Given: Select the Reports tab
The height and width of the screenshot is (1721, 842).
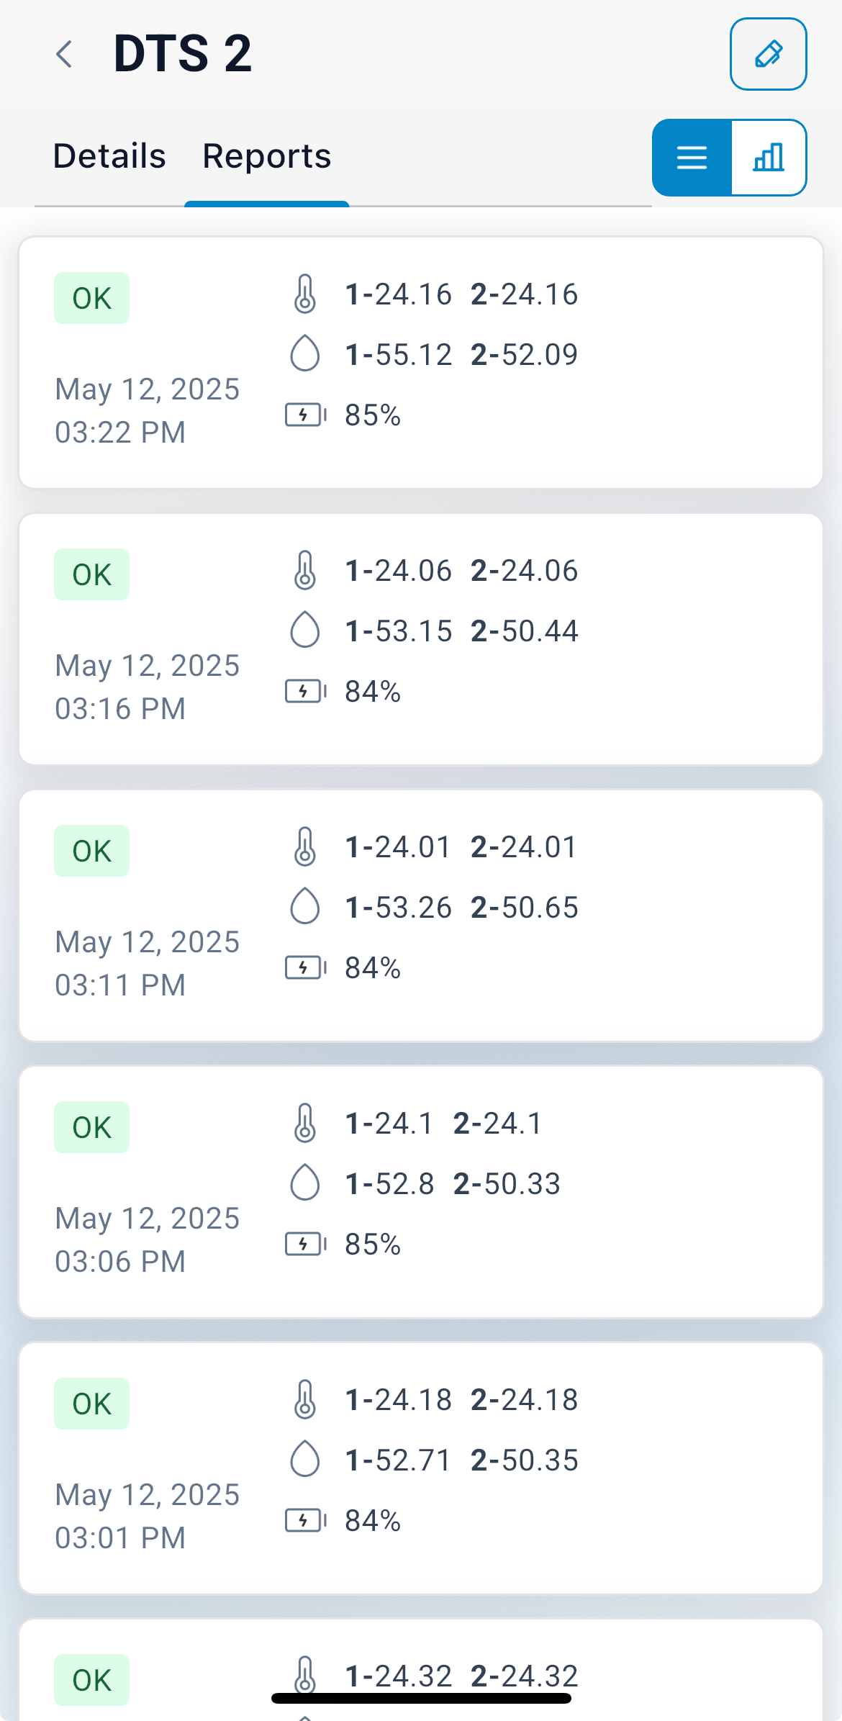Looking at the screenshot, I should tap(266, 156).
